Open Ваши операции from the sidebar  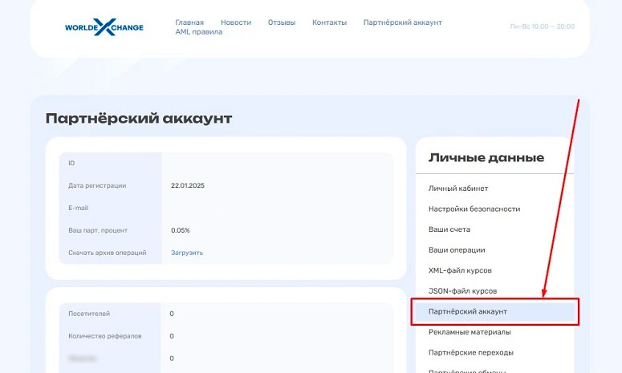457,250
